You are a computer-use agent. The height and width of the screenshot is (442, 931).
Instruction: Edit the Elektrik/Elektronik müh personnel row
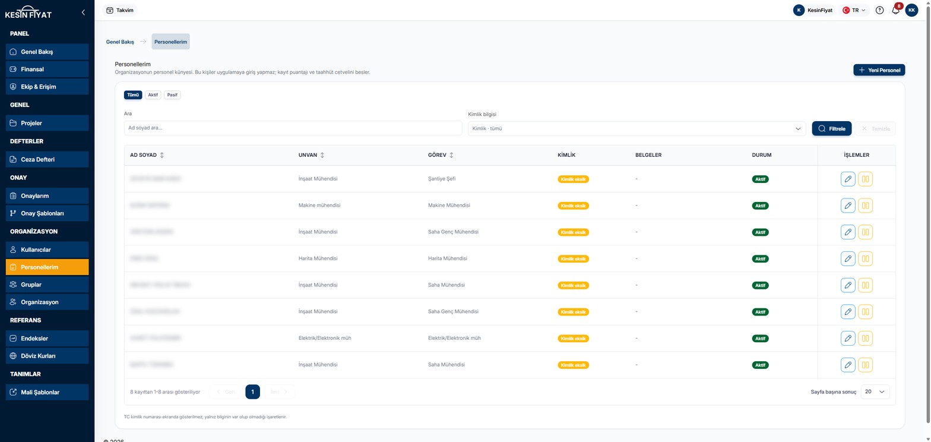(848, 338)
